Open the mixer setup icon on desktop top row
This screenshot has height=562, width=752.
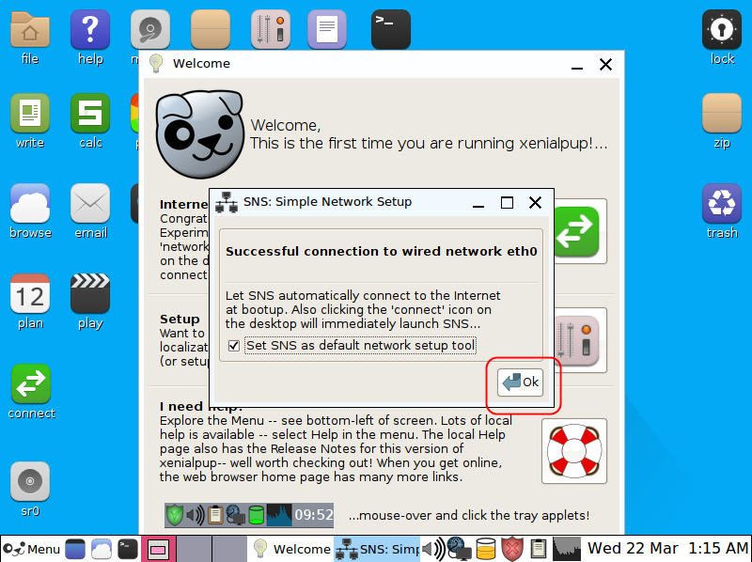[271, 30]
